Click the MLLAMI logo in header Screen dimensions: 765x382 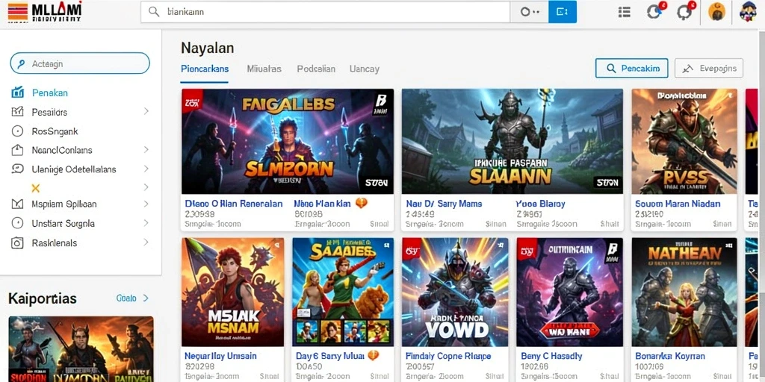pos(45,12)
